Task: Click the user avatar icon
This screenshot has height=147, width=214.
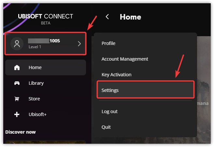Action: [16, 44]
